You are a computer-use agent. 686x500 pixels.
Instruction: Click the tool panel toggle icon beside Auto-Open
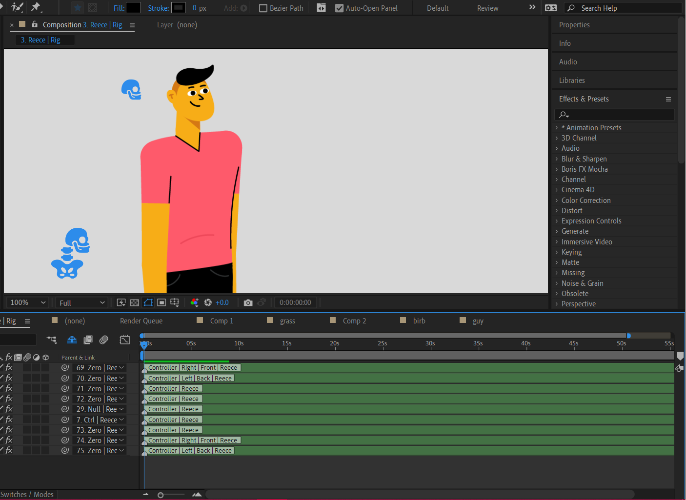pyautogui.click(x=321, y=8)
